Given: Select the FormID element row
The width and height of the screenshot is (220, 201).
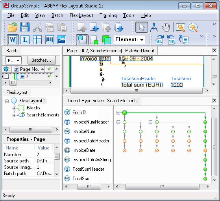Looking at the screenshot, I should [79, 112].
